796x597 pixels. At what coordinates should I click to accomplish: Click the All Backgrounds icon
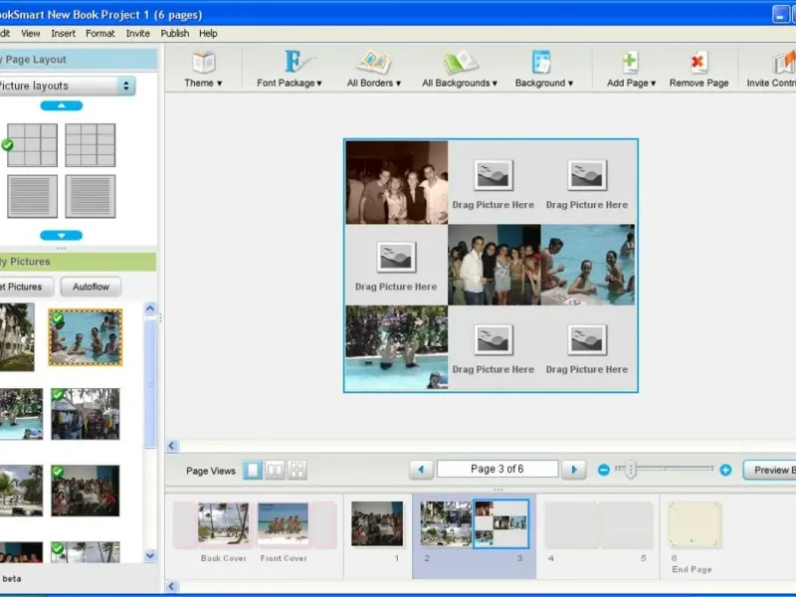click(x=460, y=64)
